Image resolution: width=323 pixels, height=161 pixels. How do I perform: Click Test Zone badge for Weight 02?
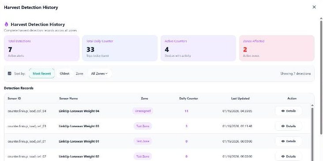tap(143, 157)
